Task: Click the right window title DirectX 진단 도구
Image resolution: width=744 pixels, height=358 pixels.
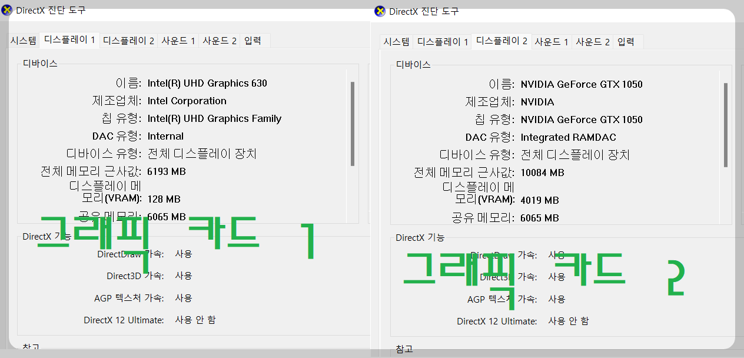Action: 424,11
